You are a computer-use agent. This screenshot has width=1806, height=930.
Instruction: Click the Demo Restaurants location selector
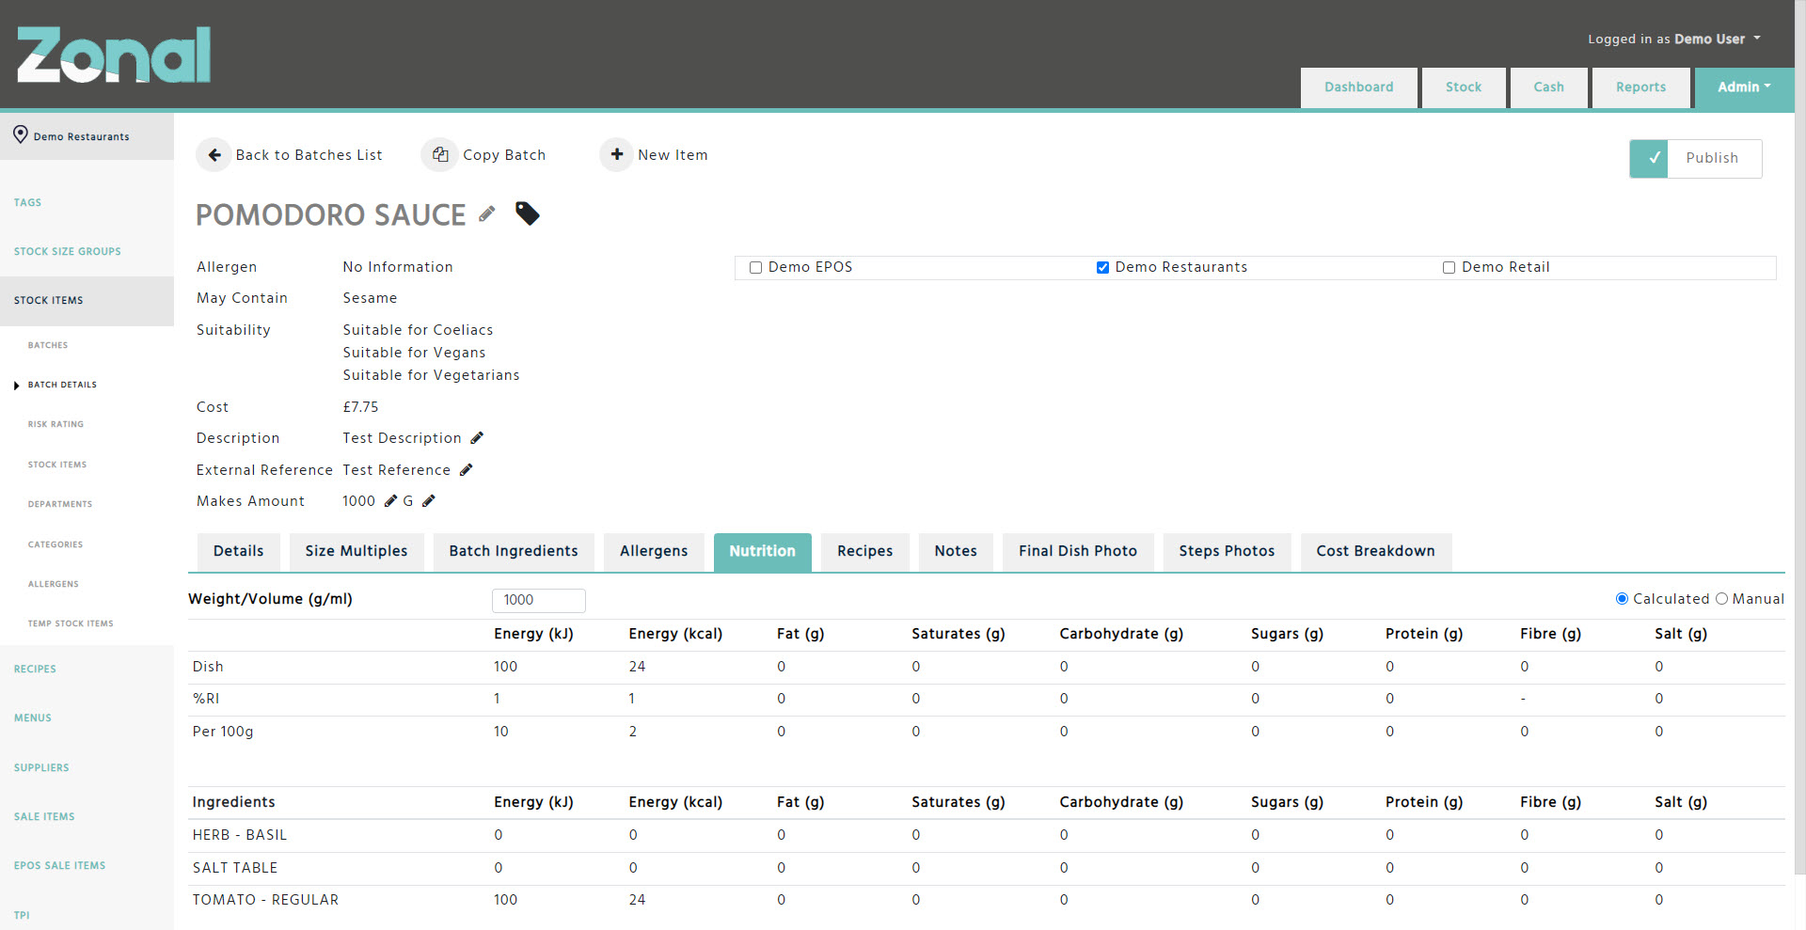pos(87,136)
